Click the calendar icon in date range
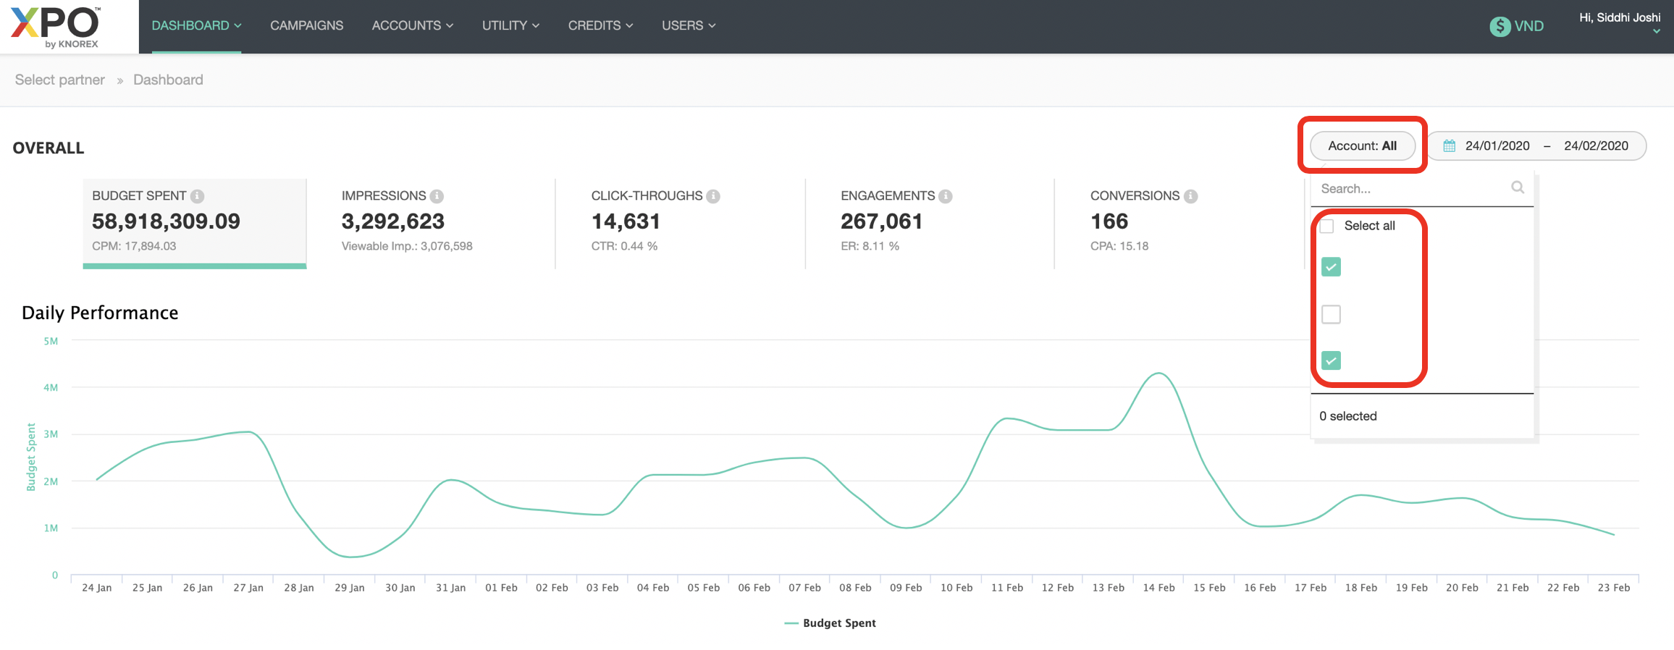 [x=1449, y=146]
